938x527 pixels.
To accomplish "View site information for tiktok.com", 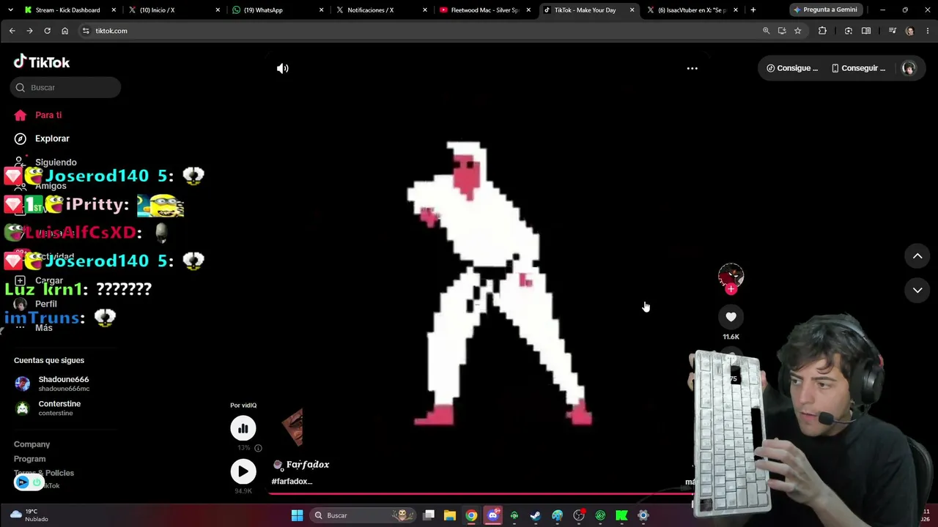I will (x=86, y=31).
